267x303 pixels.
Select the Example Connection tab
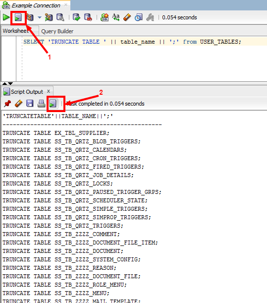36,5
